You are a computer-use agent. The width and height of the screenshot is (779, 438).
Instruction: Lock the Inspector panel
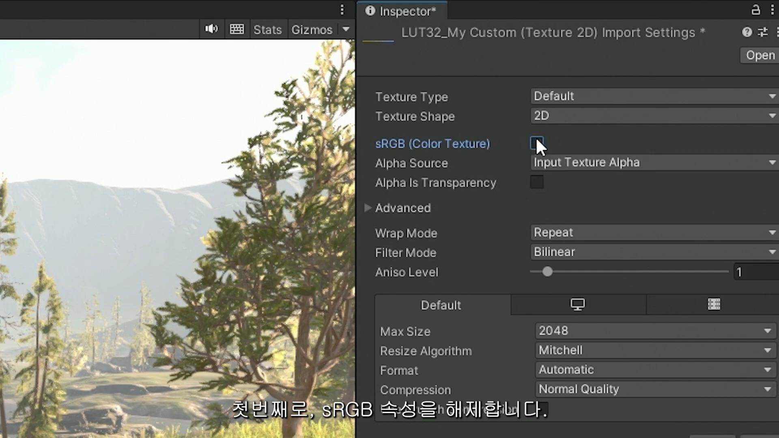[x=755, y=10]
